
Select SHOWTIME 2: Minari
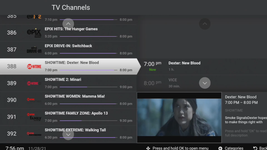68,83
